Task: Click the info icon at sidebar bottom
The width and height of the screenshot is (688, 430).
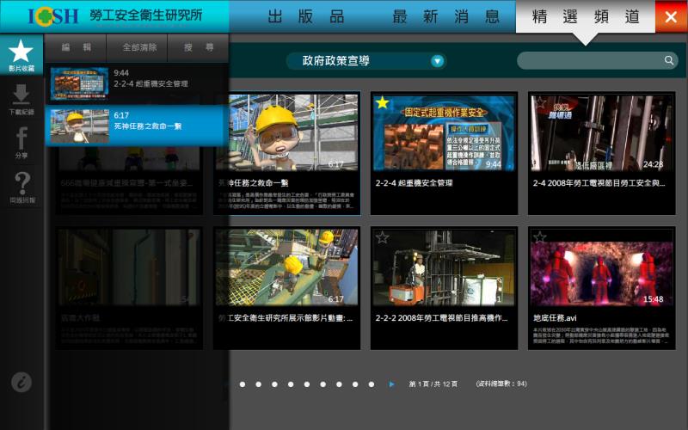Action: (x=21, y=383)
